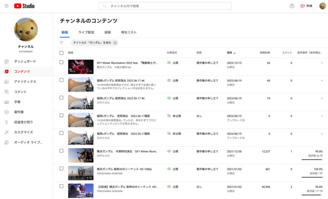Click the 作成 create button

point(307,6)
